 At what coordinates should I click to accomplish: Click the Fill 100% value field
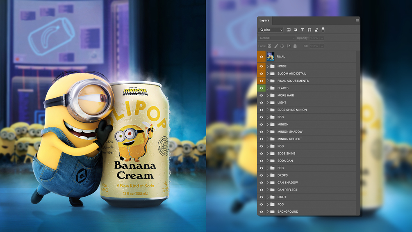(314, 46)
